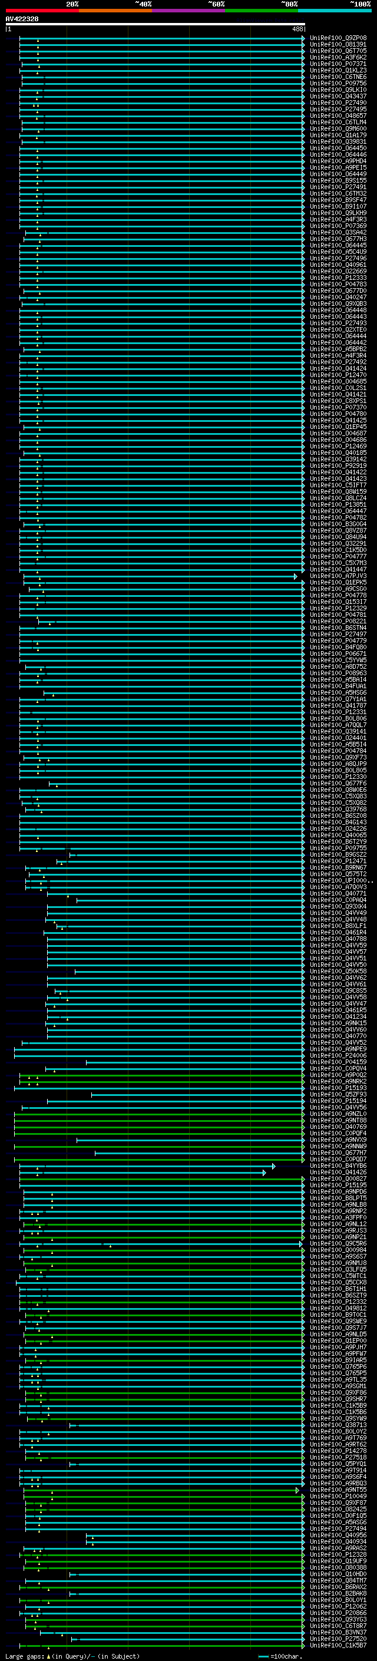The width and height of the screenshot is (377, 1661).
Task: Click UniRef100_Q1A179 entry
Action: 338,135
